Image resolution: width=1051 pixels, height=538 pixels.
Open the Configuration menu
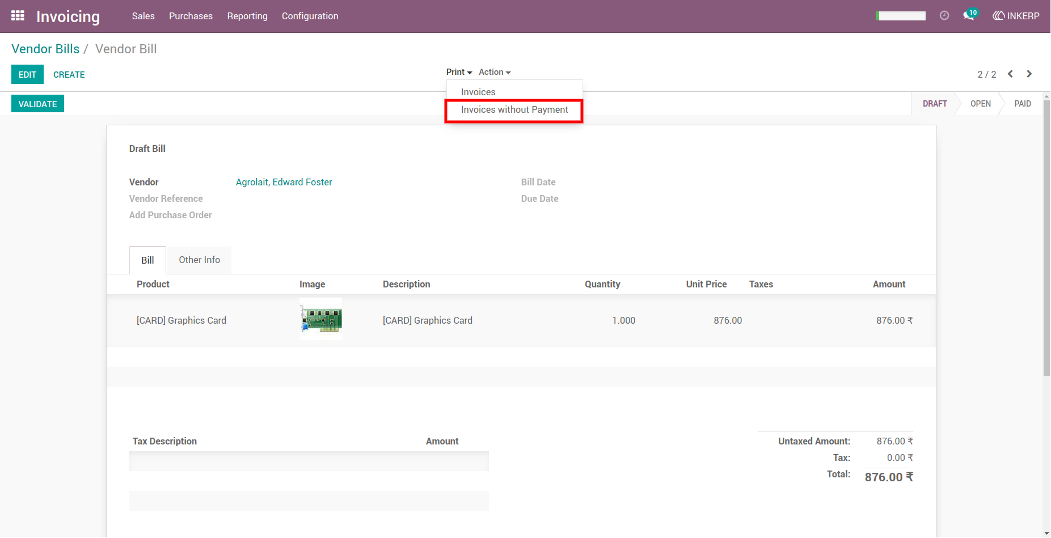point(310,16)
